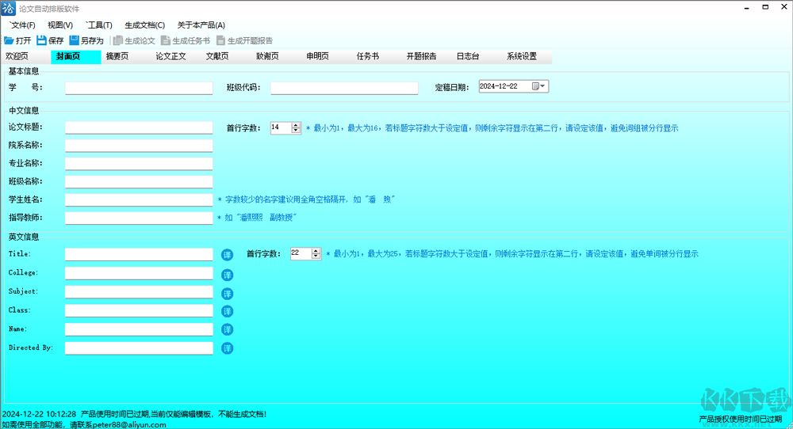
Task: Click status text 产品授权使用时间已过期
Action: (741, 419)
